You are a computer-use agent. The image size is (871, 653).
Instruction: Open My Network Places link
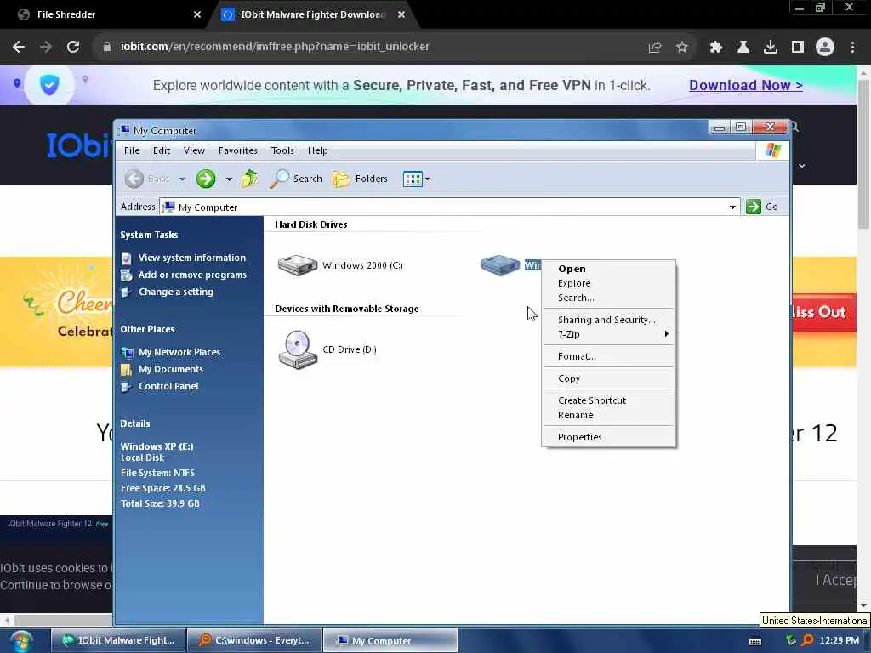(x=179, y=352)
